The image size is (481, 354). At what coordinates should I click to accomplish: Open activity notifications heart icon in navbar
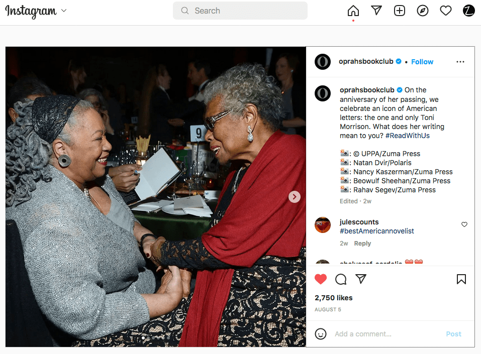click(x=445, y=11)
